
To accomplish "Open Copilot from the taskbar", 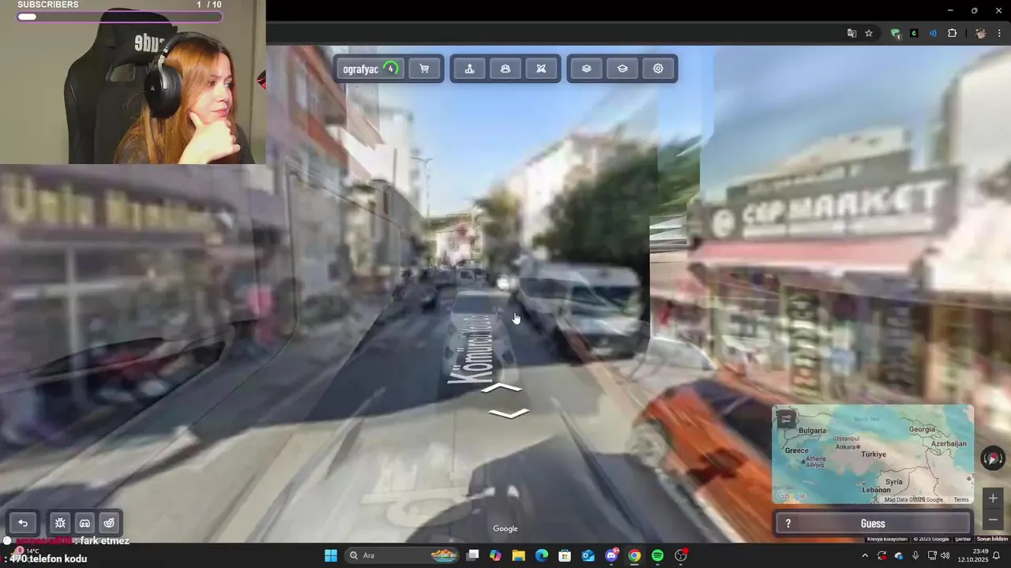I will 495,555.
